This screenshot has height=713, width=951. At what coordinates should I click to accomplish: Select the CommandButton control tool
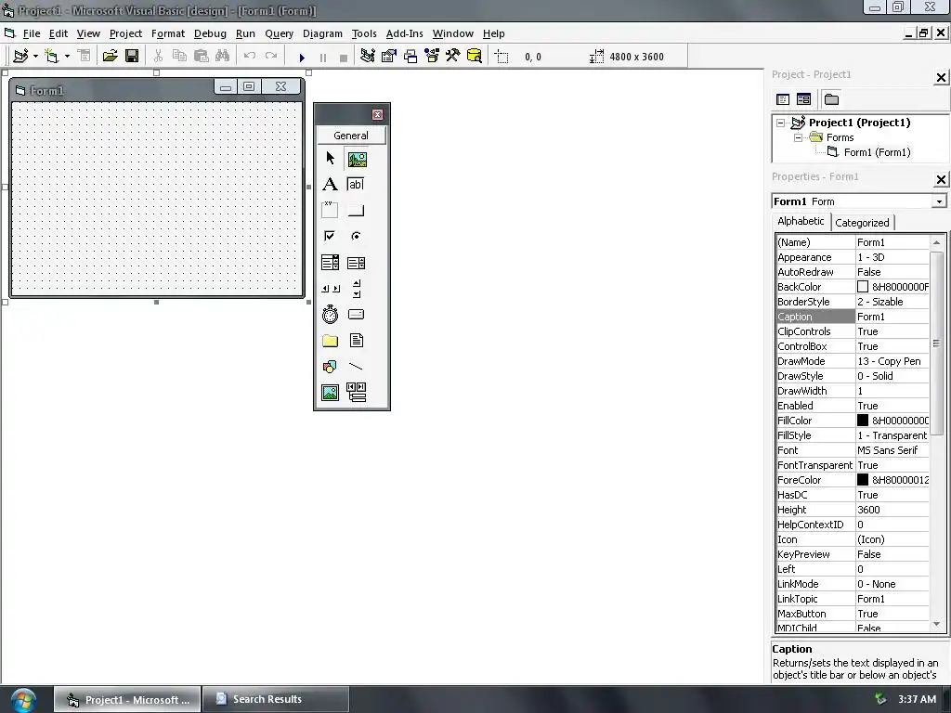[x=356, y=211]
